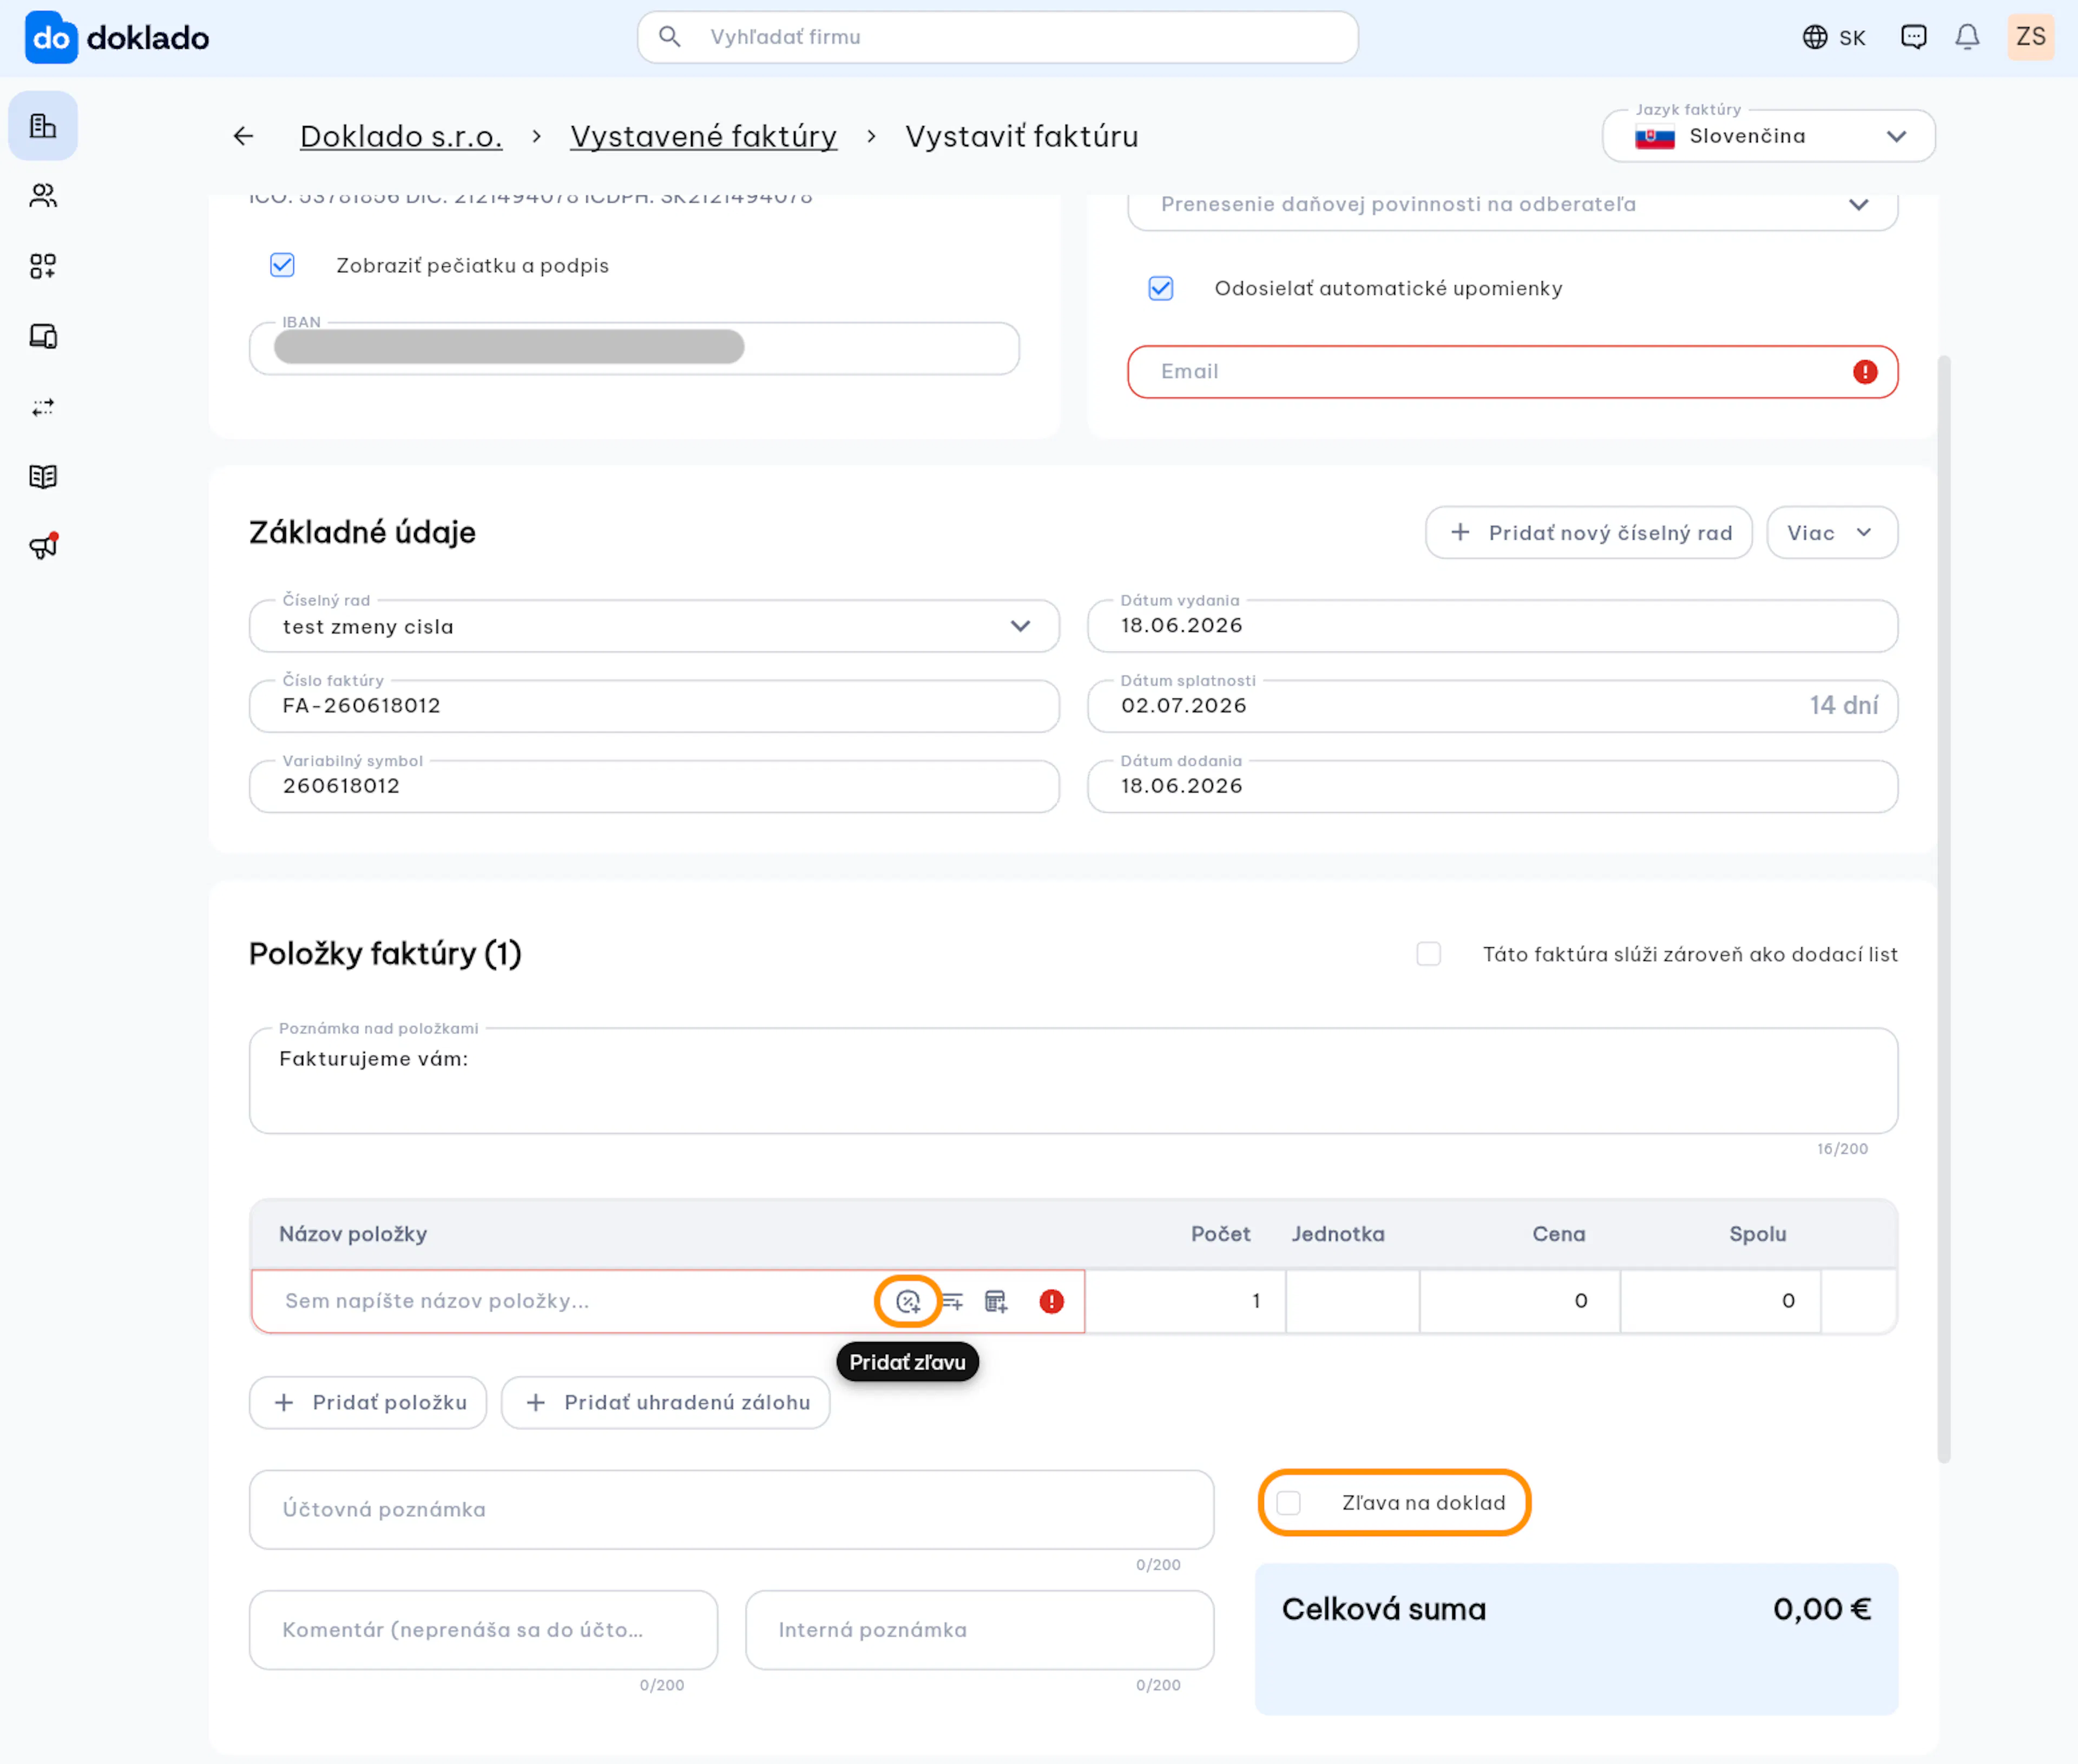Click the page vertical scrollbar
The height and width of the screenshot is (1764, 2078).
coord(1944,908)
